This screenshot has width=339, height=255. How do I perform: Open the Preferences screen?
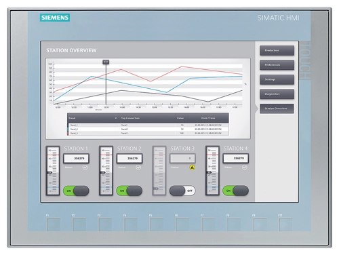277,65
